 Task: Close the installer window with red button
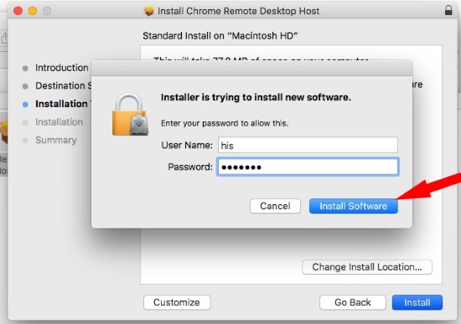point(18,11)
